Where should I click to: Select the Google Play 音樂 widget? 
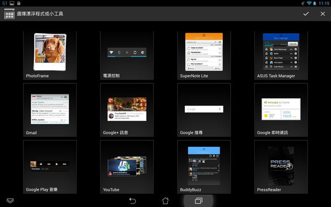50,167
